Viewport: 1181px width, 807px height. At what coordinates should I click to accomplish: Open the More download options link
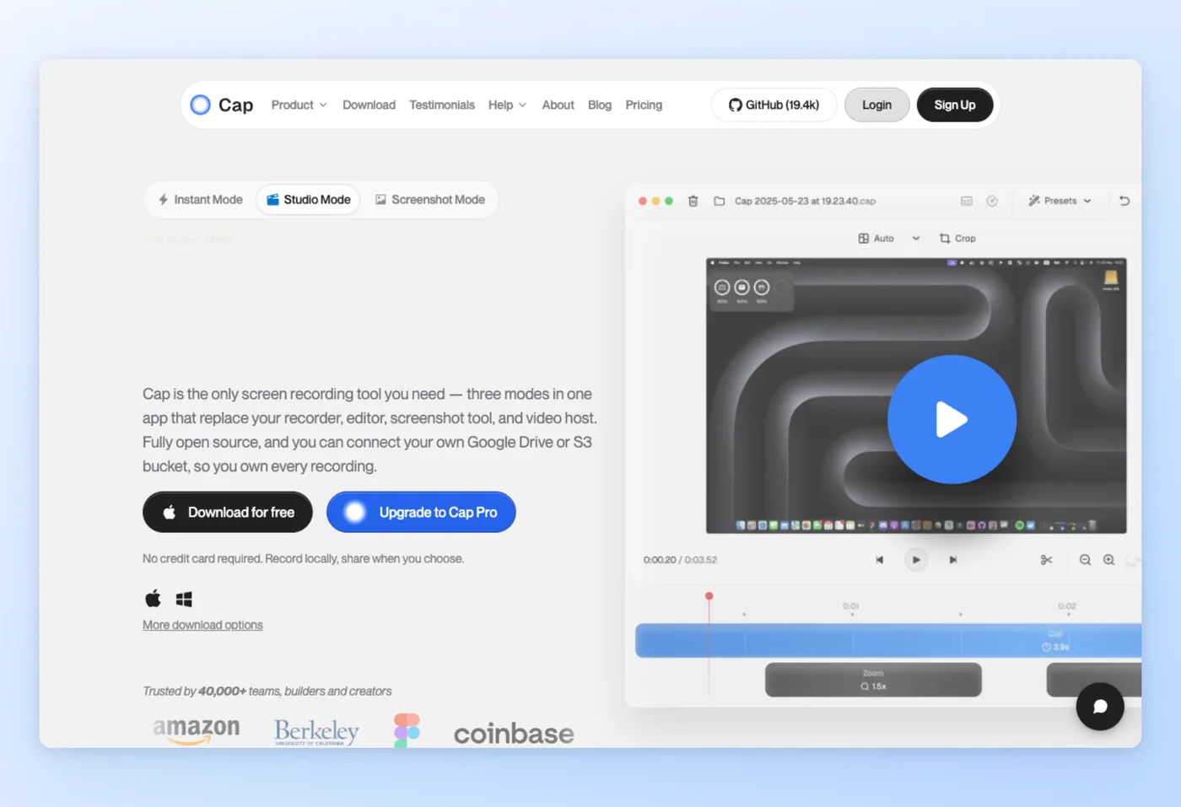coord(202,625)
